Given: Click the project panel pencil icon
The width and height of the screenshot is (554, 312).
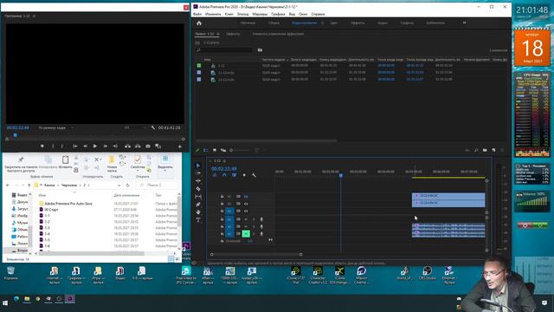Looking at the screenshot, I should tap(197, 150).
